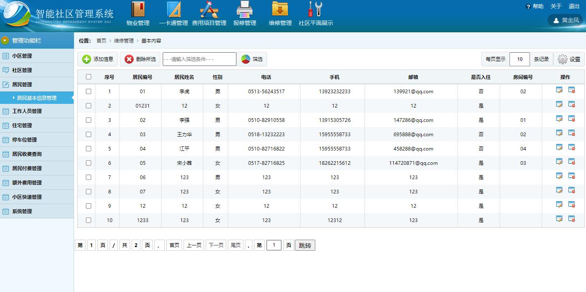The width and height of the screenshot is (586, 292).
Task: Open 社区平面展示 tools icon
Action: [315, 10]
